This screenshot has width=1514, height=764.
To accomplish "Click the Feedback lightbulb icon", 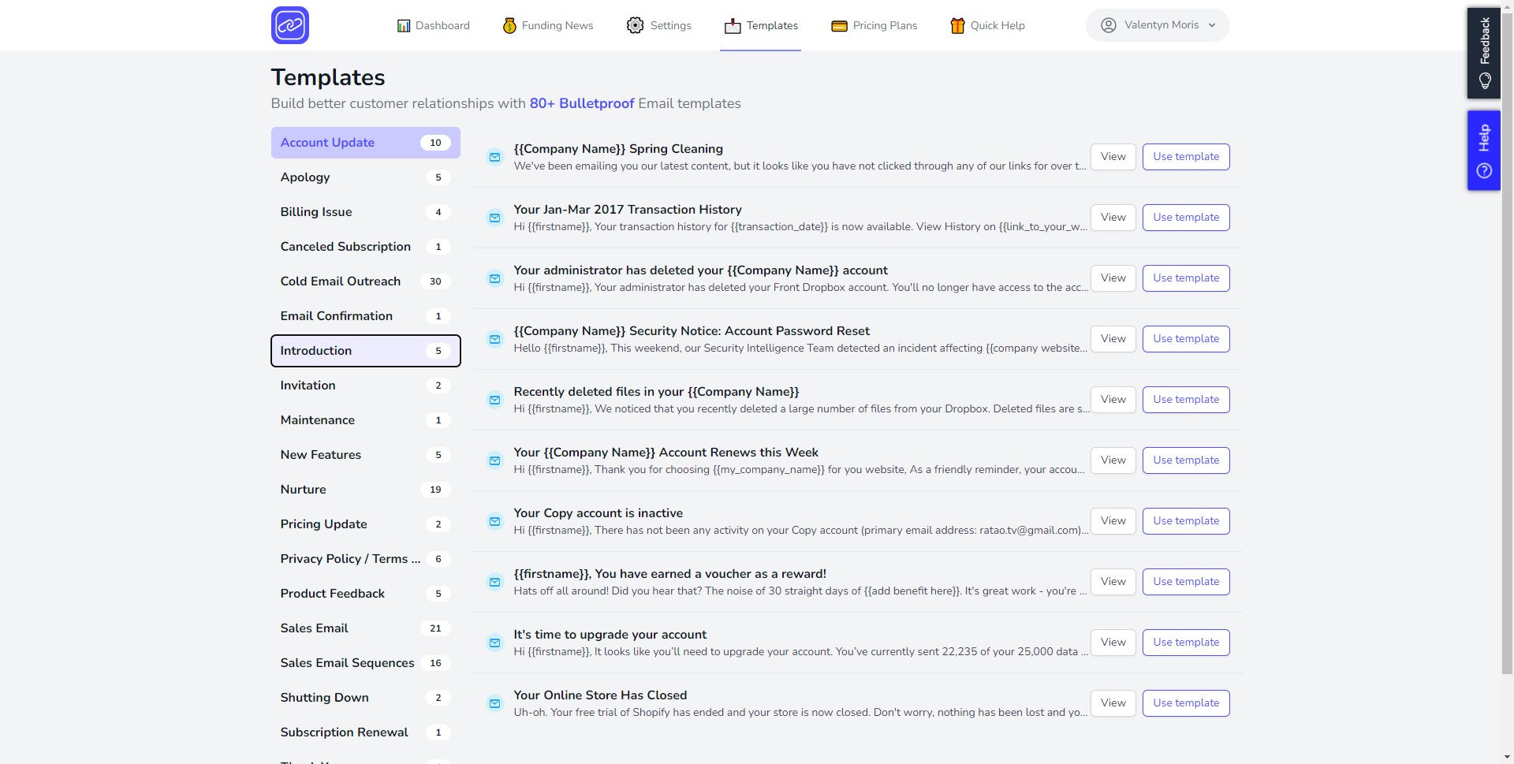I will [1485, 80].
